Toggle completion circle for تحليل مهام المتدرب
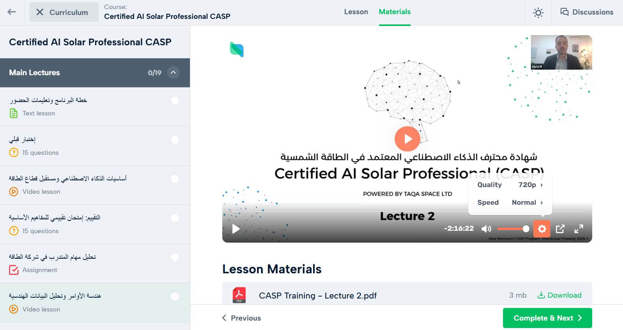Viewport: 623px width, 330px height. point(175,257)
